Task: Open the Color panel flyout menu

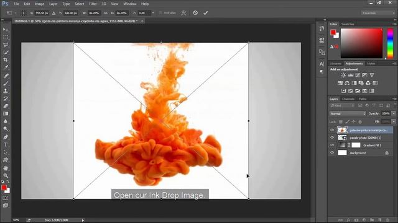Action: pyautogui.click(x=394, y=24)
